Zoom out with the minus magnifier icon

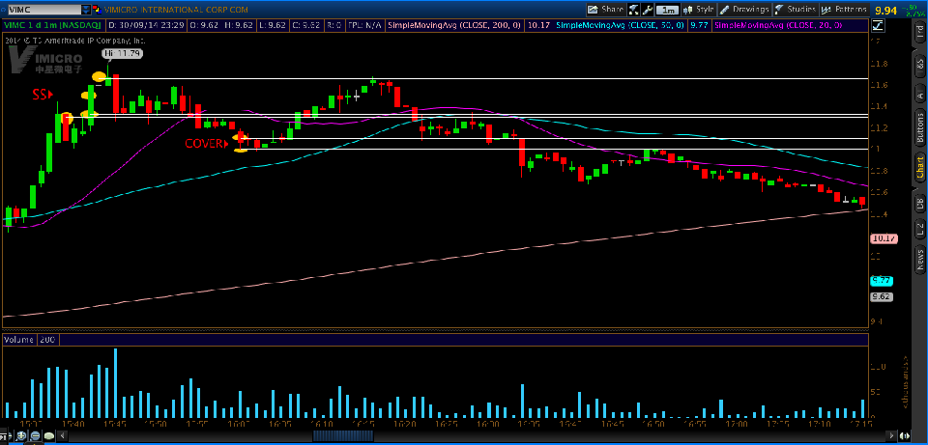click(36, 436)
